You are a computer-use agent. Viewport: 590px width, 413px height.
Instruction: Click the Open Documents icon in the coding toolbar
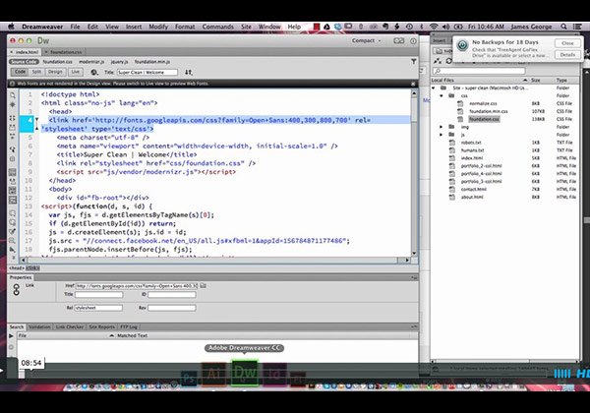tap(13, 95)
